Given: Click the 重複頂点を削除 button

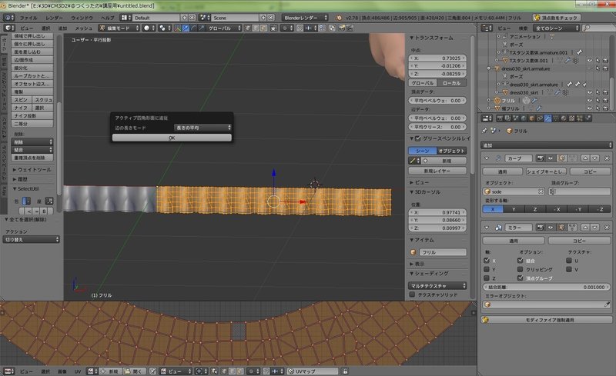Looking at the screenshot, I should [x=32, y=158].
